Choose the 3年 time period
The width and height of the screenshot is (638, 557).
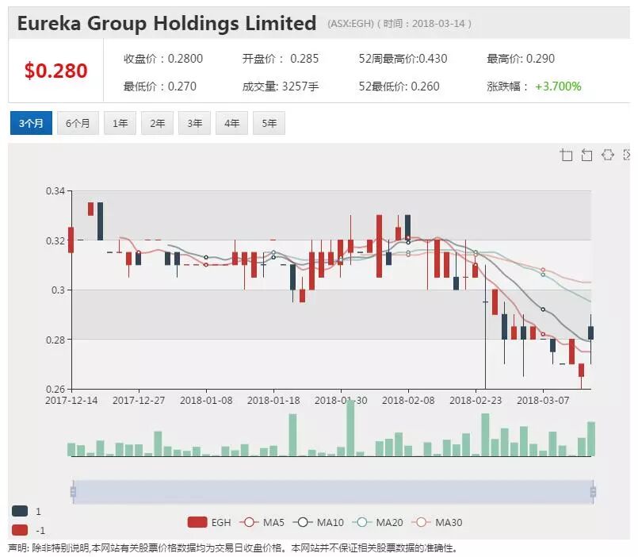pos(194,123)
